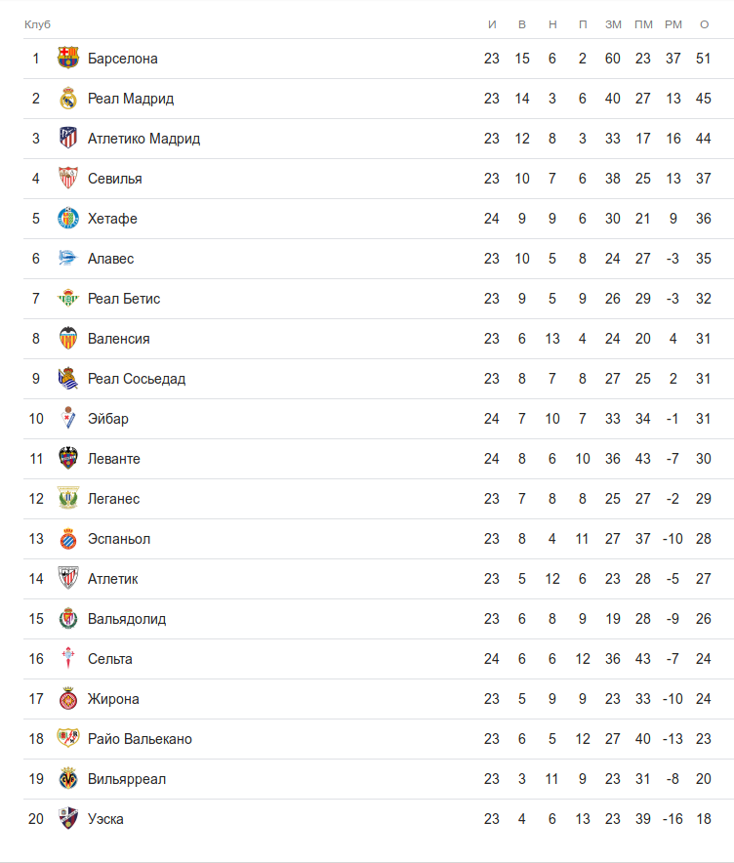The height and width of the screenshot is (863, 734).
Task: Click the Клуб column header
Action: point(37,23)
